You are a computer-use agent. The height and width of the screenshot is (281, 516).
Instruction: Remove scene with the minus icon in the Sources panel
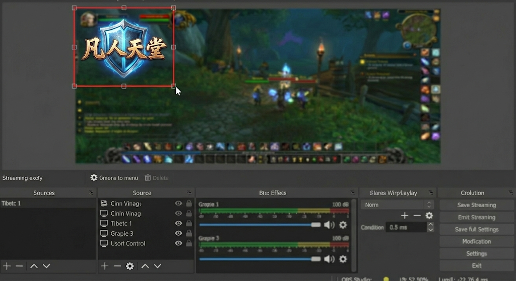pyautogui.click(x=19, y=266)
